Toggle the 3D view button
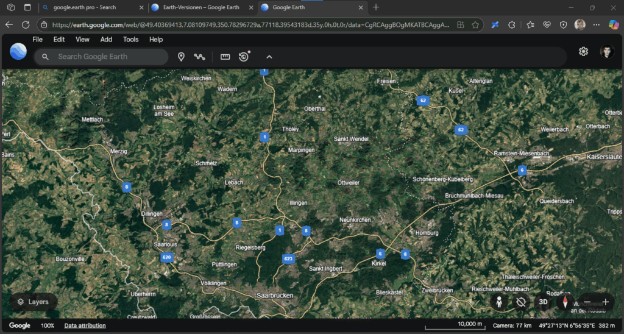Viewport: 624px width, 334px height. coord(542,302)
